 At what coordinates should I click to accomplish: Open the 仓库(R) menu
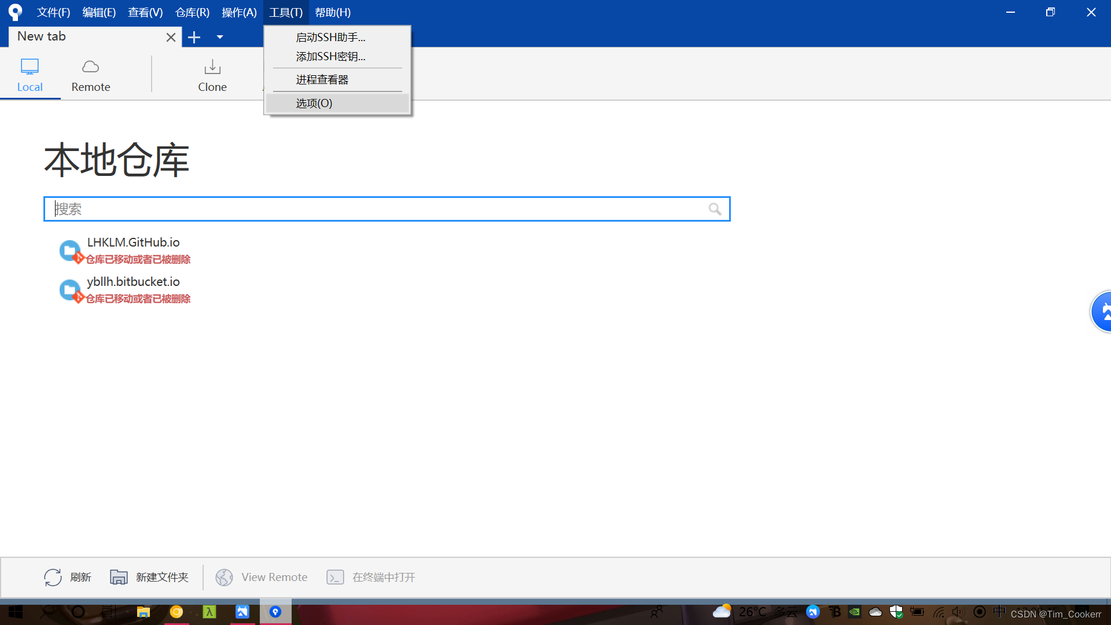pos(192,12)
